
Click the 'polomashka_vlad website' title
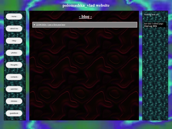click(86, 5)
